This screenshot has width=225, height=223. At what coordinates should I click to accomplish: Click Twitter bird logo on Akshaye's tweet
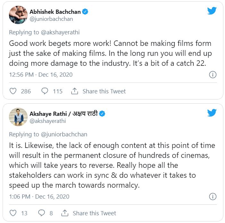coord(212,113)
